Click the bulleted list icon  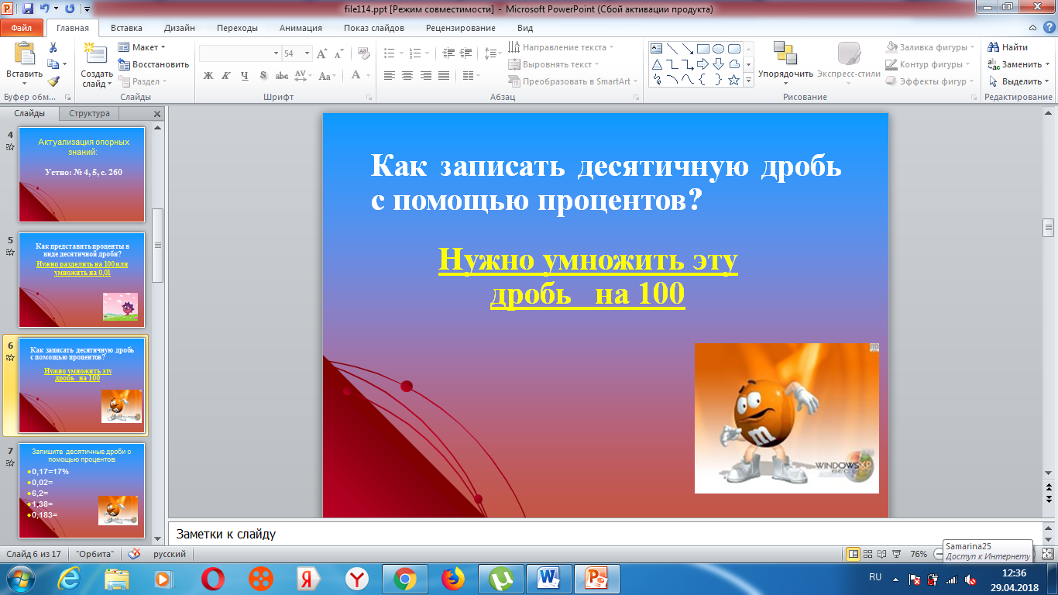click(390, 53)
